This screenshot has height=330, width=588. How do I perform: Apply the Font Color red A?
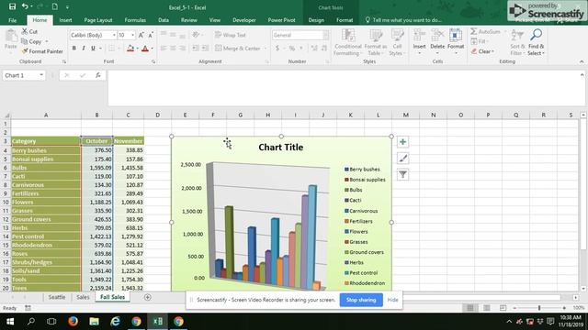145,49
